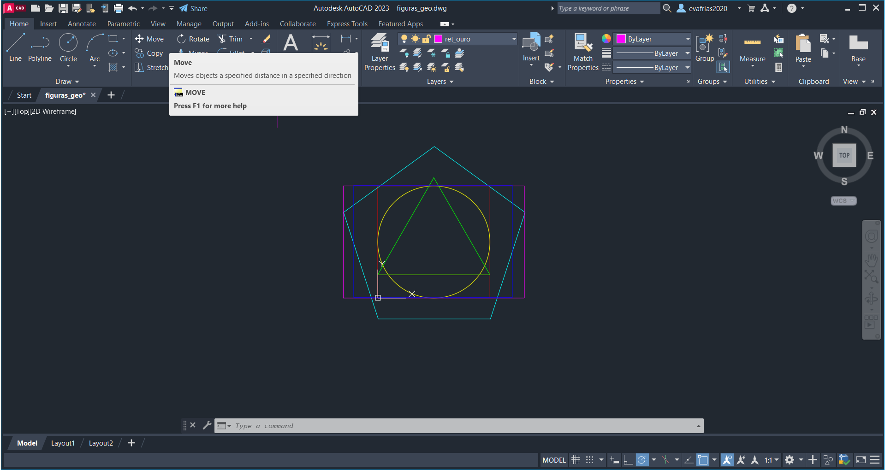Click the WCS button below the ViewCube
Viewport: 885px width, 470px height.
click(843, 201)
